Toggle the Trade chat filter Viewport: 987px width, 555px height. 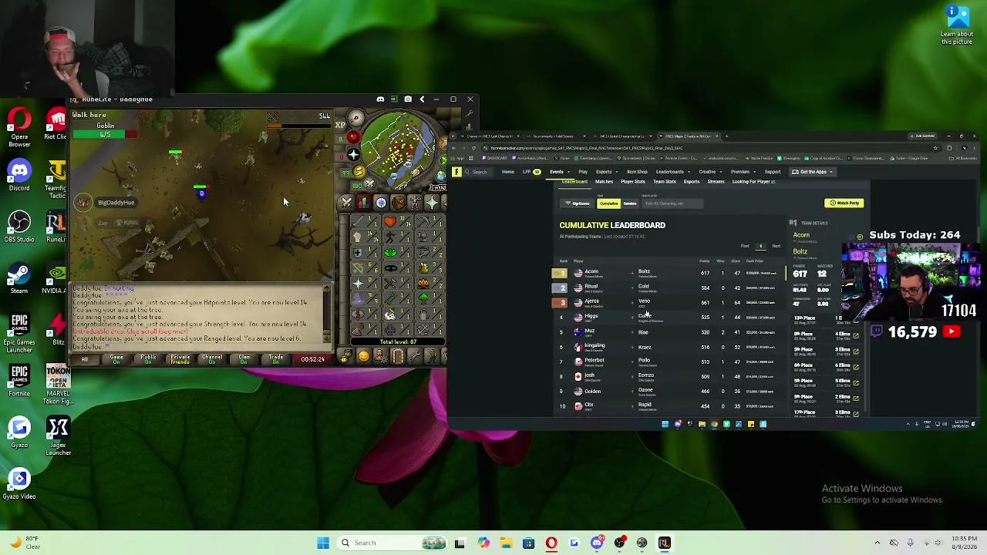275,358
